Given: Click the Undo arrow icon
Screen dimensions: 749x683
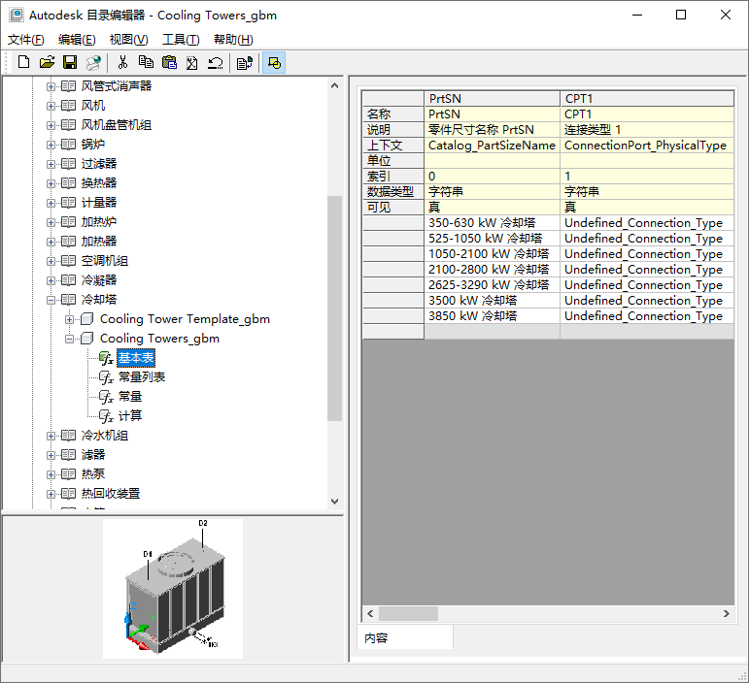Looking at the screenshot, I should pyautogui.click(x=216, y=62).
